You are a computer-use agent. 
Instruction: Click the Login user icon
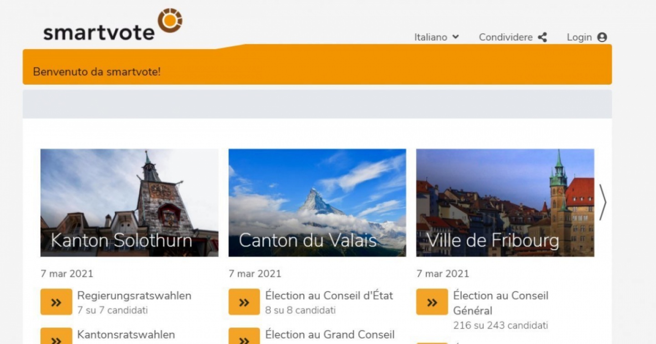pyautogui.click(x=602, y=37)
